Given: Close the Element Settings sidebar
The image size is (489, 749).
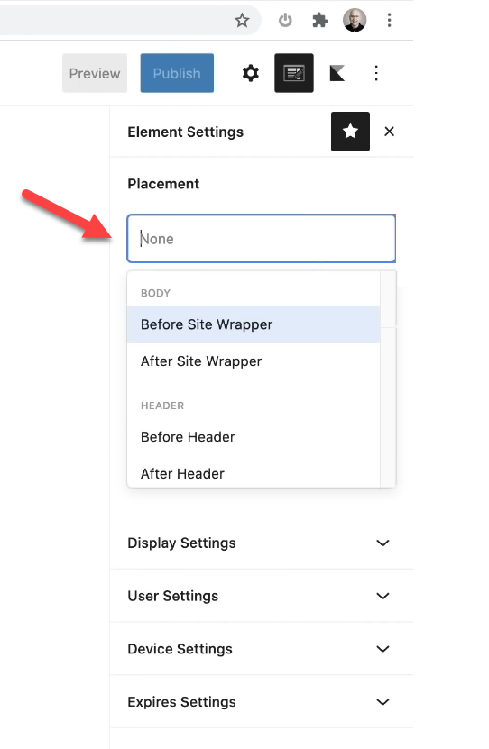Looking at the screenshot, I should [x=389, y=132].
